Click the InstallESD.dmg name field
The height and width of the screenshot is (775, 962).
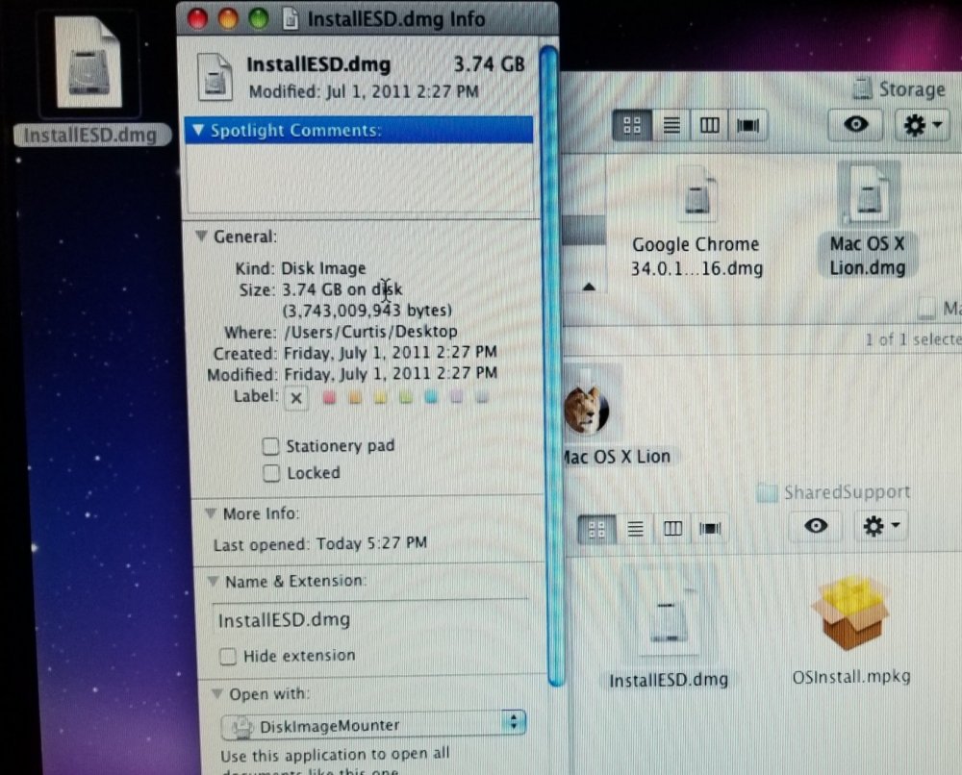pyautogui.click(x=370, y=620)
